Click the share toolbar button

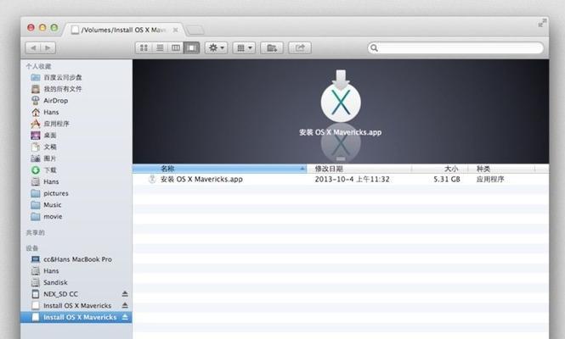[x=300, y=47]
